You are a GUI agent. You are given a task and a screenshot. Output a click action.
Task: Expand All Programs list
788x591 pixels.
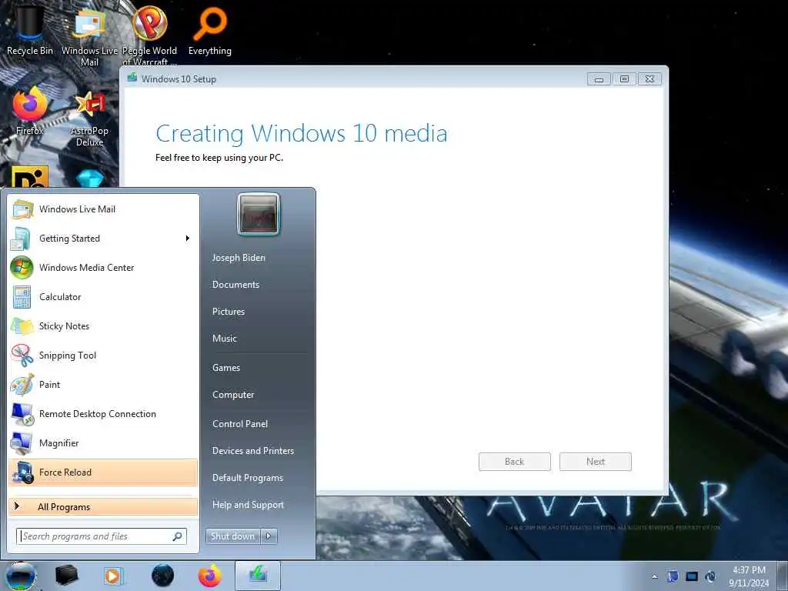tap(103, 506)
